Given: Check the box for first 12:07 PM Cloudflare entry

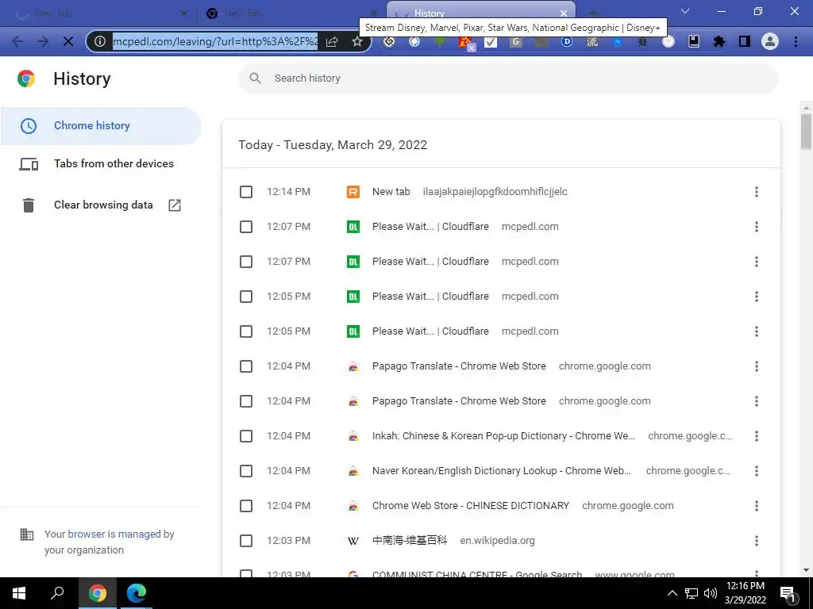Looking at the screenshot, I should pyautogui.click(x=246, y=227).
